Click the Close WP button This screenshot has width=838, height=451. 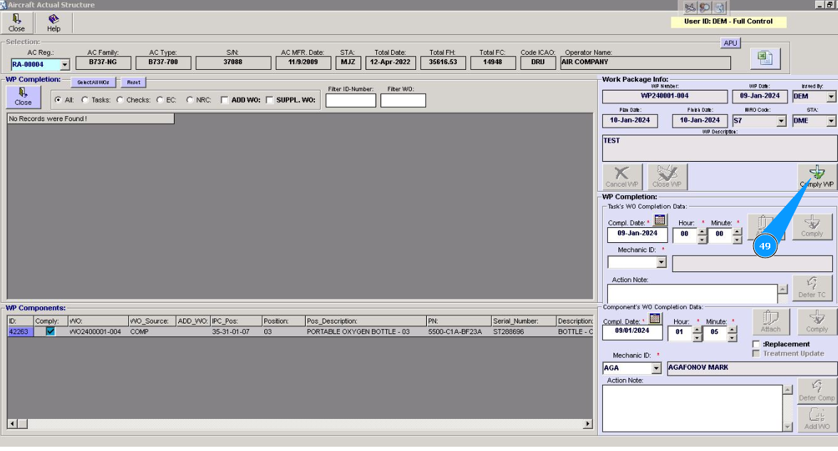click(667, 177)
